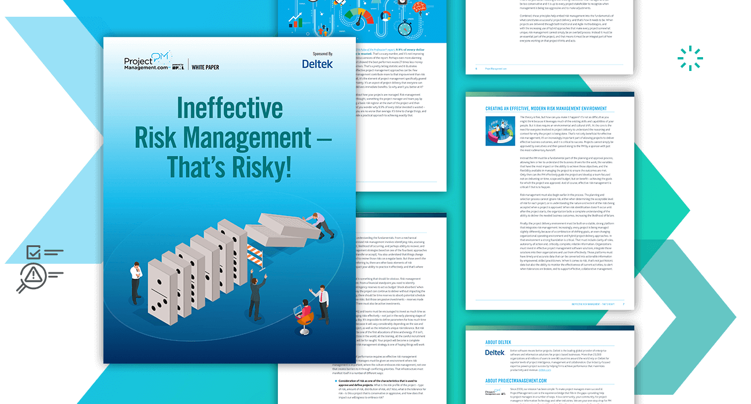Click the Deltek sponsor logo on the cover
The width and height of the screenshot is (751, 404).
pyautogui.click(x=317, y=64)
